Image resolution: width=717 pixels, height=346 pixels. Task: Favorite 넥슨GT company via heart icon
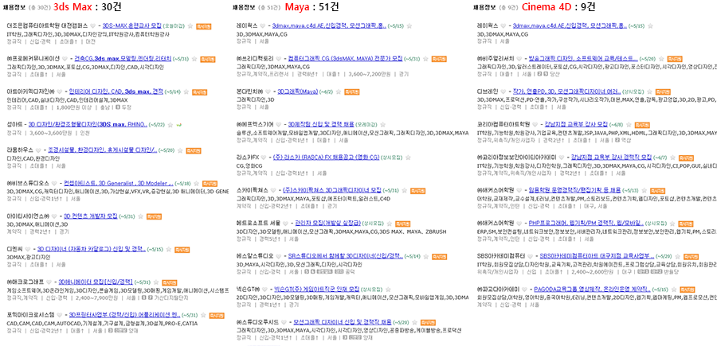click(264, 289)
